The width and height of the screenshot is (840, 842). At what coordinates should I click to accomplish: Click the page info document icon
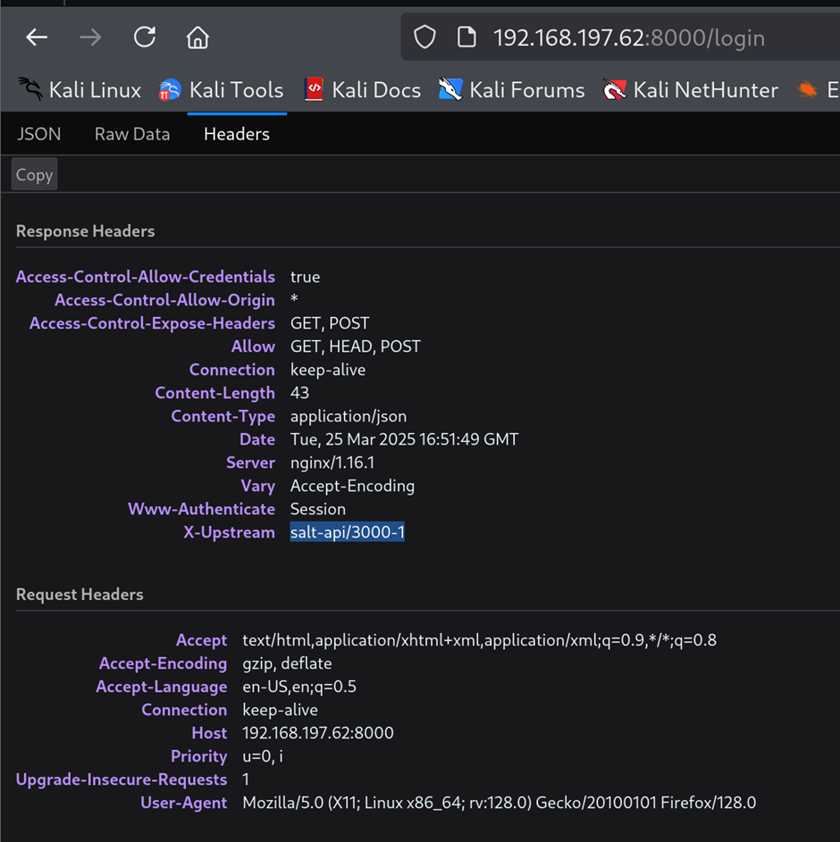[466, 38]
